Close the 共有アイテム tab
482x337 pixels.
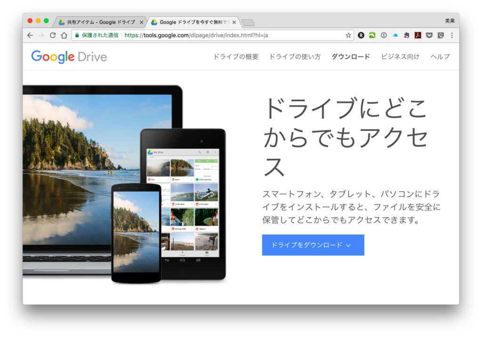click(141, 22)
